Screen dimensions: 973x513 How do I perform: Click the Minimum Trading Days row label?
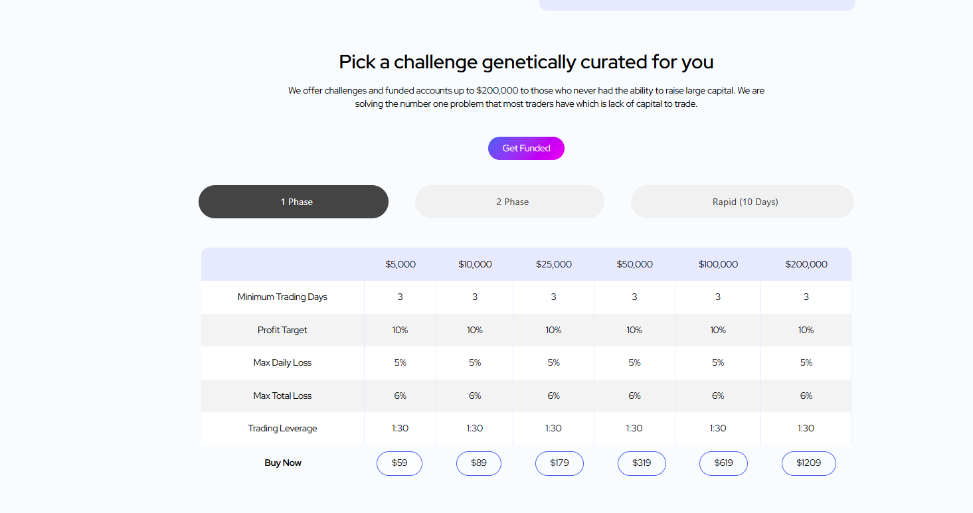pos(282,297)
